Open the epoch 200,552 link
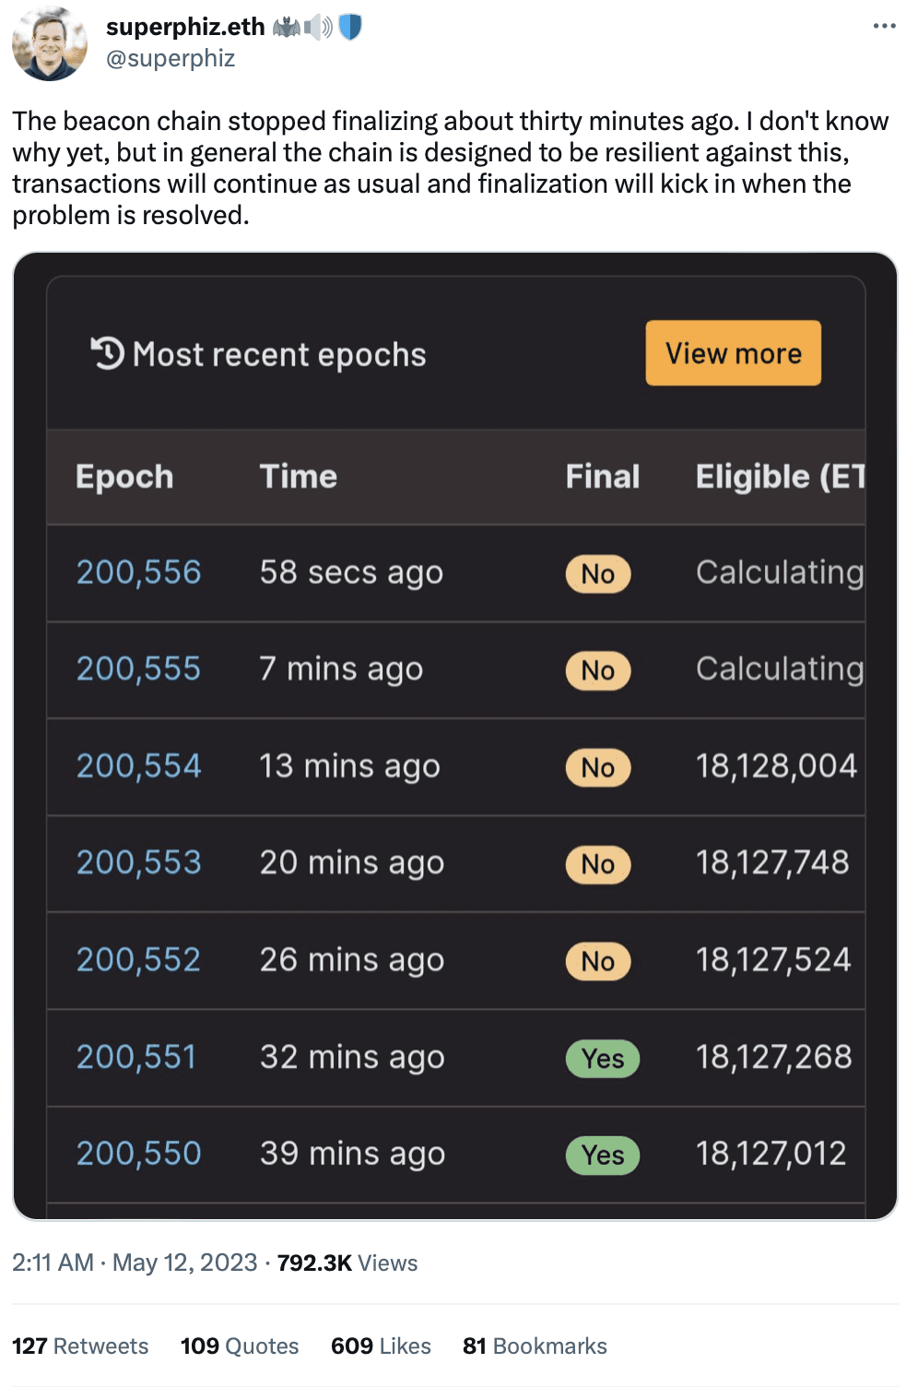The image size is (918, 1387). [x=139, y=960]
